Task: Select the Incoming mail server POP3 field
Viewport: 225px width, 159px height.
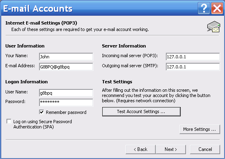Action: click(x=193, y=57)
